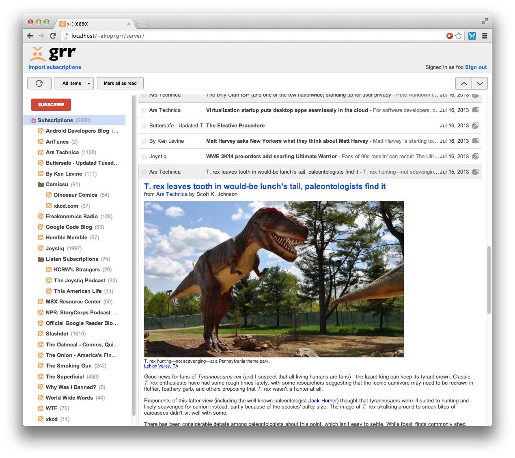Collapse the Comicsu folder
515x458 pixels.
[41, 184]
